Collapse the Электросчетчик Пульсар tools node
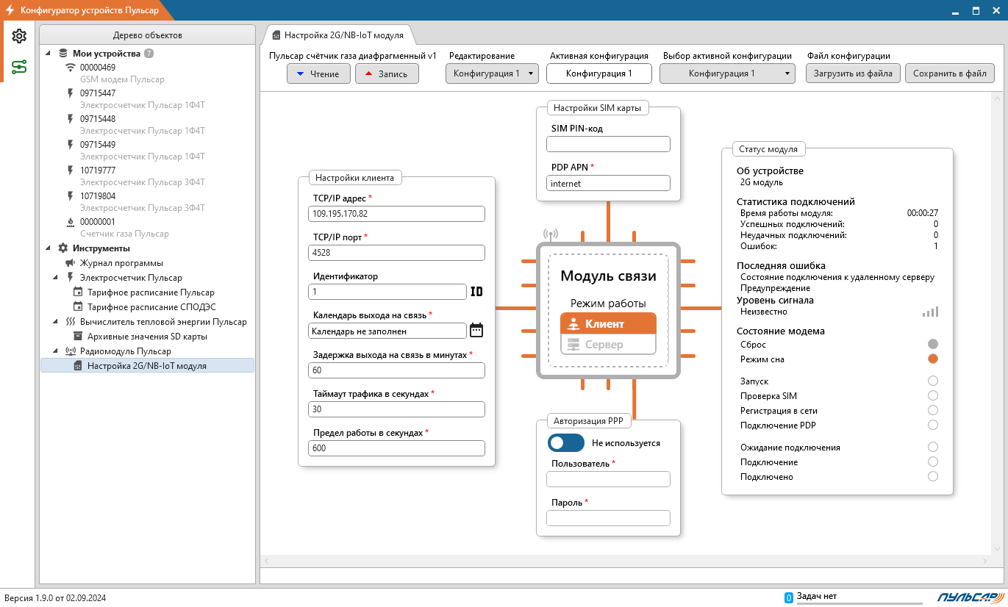Screen dimensions: 1008x607 (56, 278)
